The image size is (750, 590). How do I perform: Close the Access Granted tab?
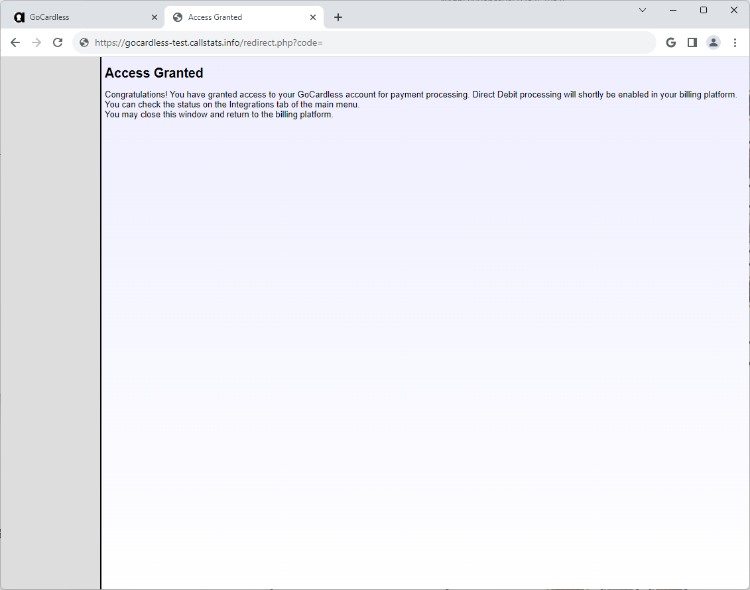(313, 17)
